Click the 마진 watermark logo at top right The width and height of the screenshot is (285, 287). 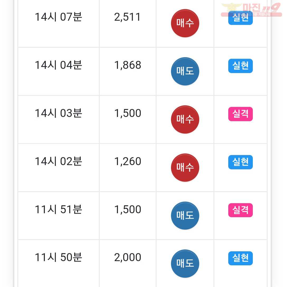pyautogui.click(x=251, y=10)
